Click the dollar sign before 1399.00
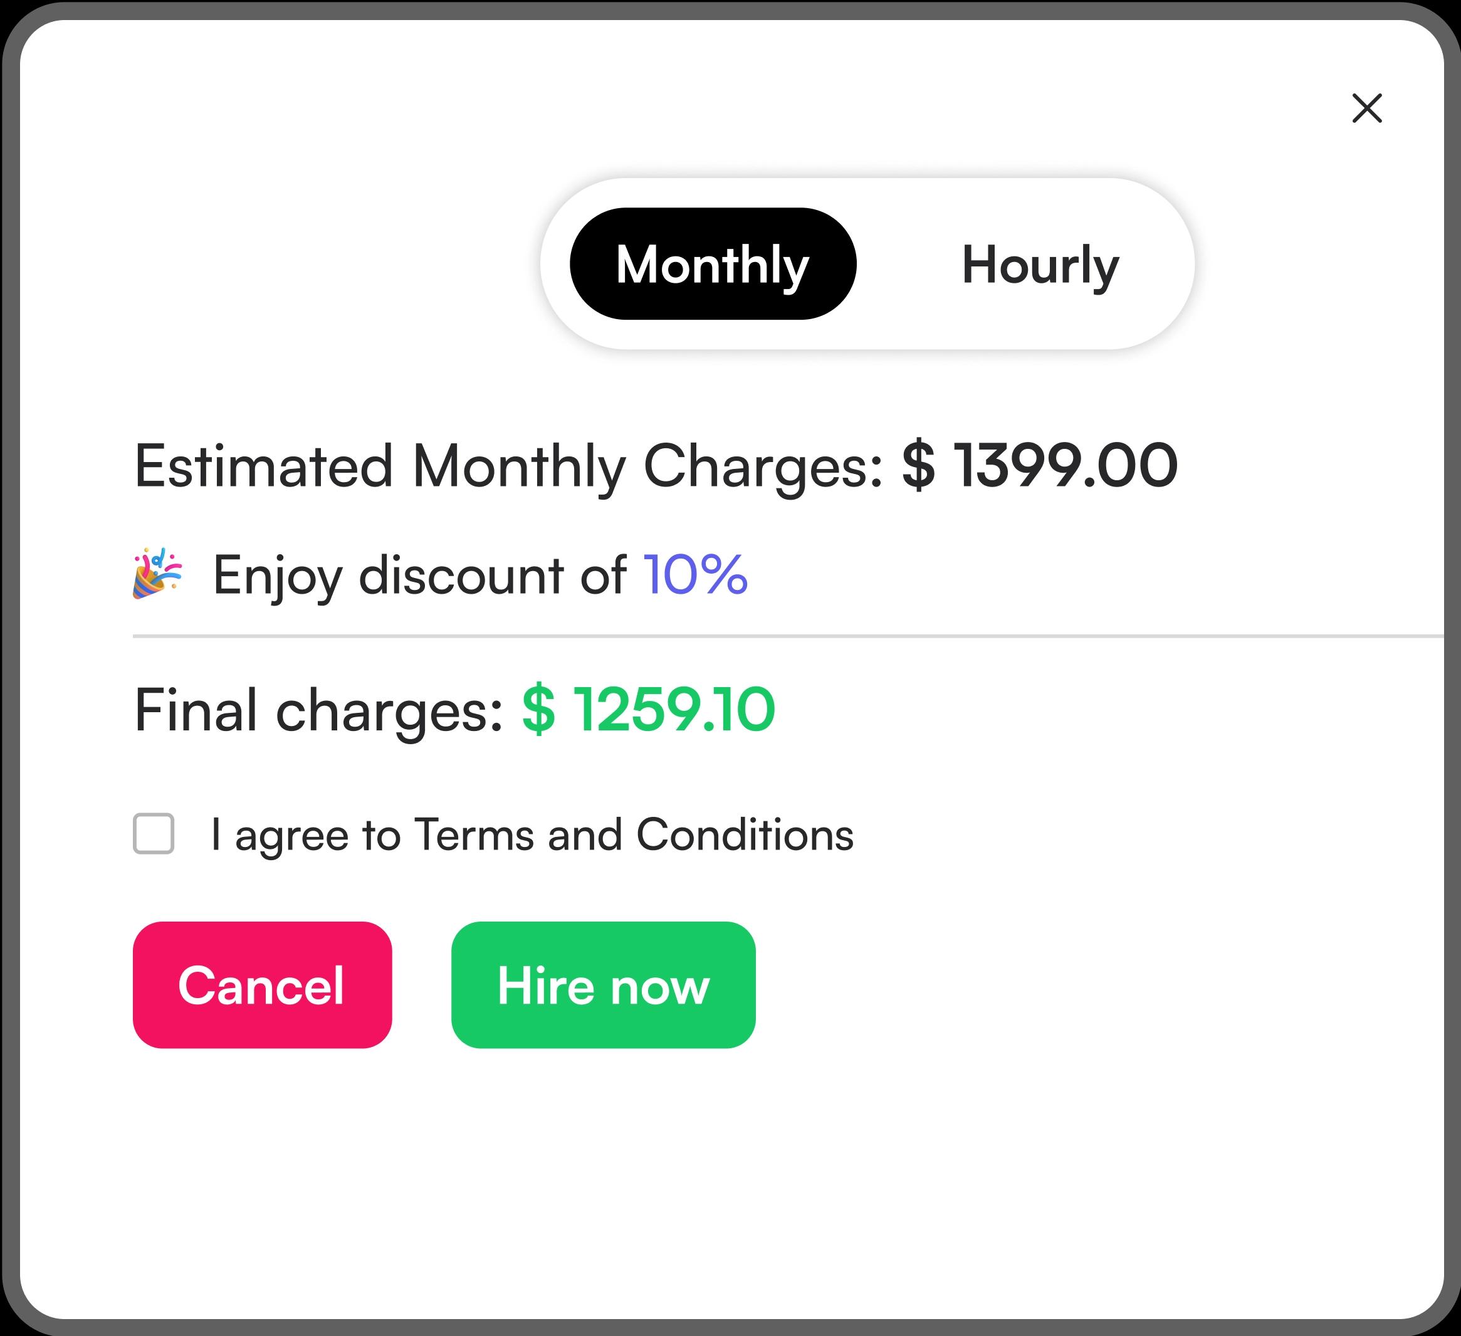This screenshot has width=1461, height=1336. pos(919,465)
